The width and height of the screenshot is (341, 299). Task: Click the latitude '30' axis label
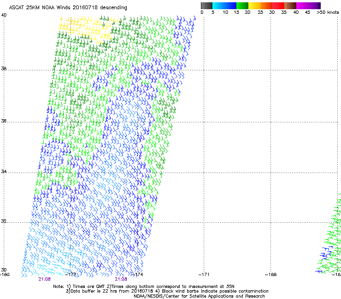[4, 270]
